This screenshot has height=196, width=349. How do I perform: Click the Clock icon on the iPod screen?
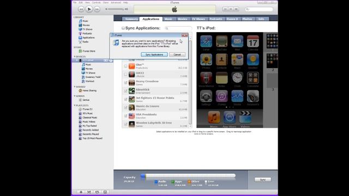237,78
